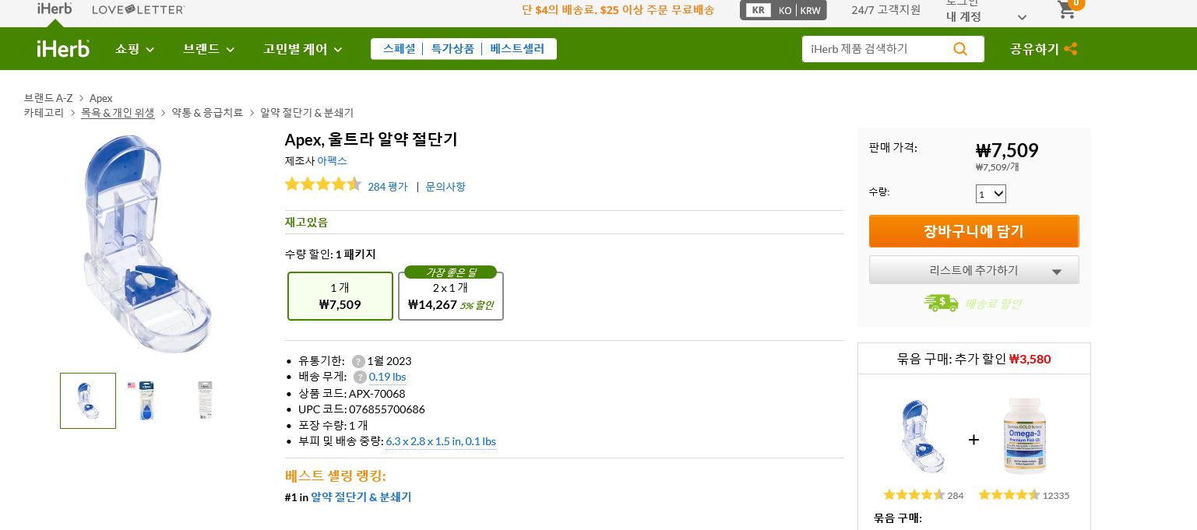This screenshot has width=1197, height=530.
Task: Click the 배송료 할인 truck icon
Action: click(941, 303)
